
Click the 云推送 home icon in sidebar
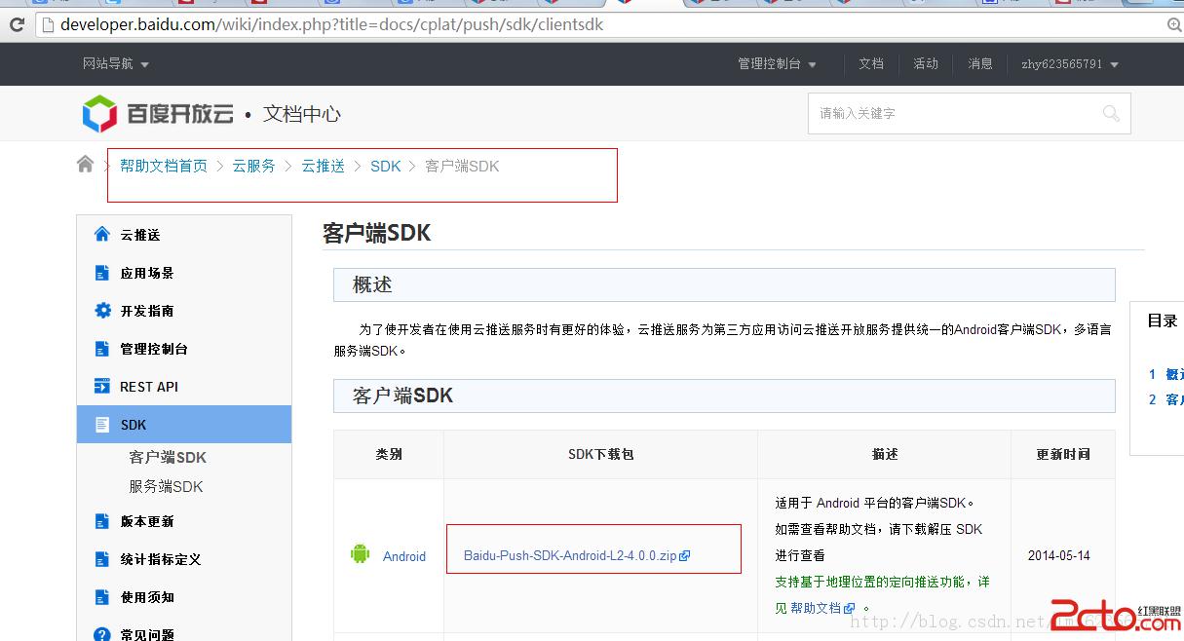point(102,235)
